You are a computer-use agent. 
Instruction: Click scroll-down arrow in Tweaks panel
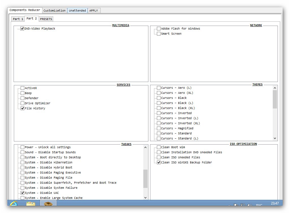(x=146, y=198)
